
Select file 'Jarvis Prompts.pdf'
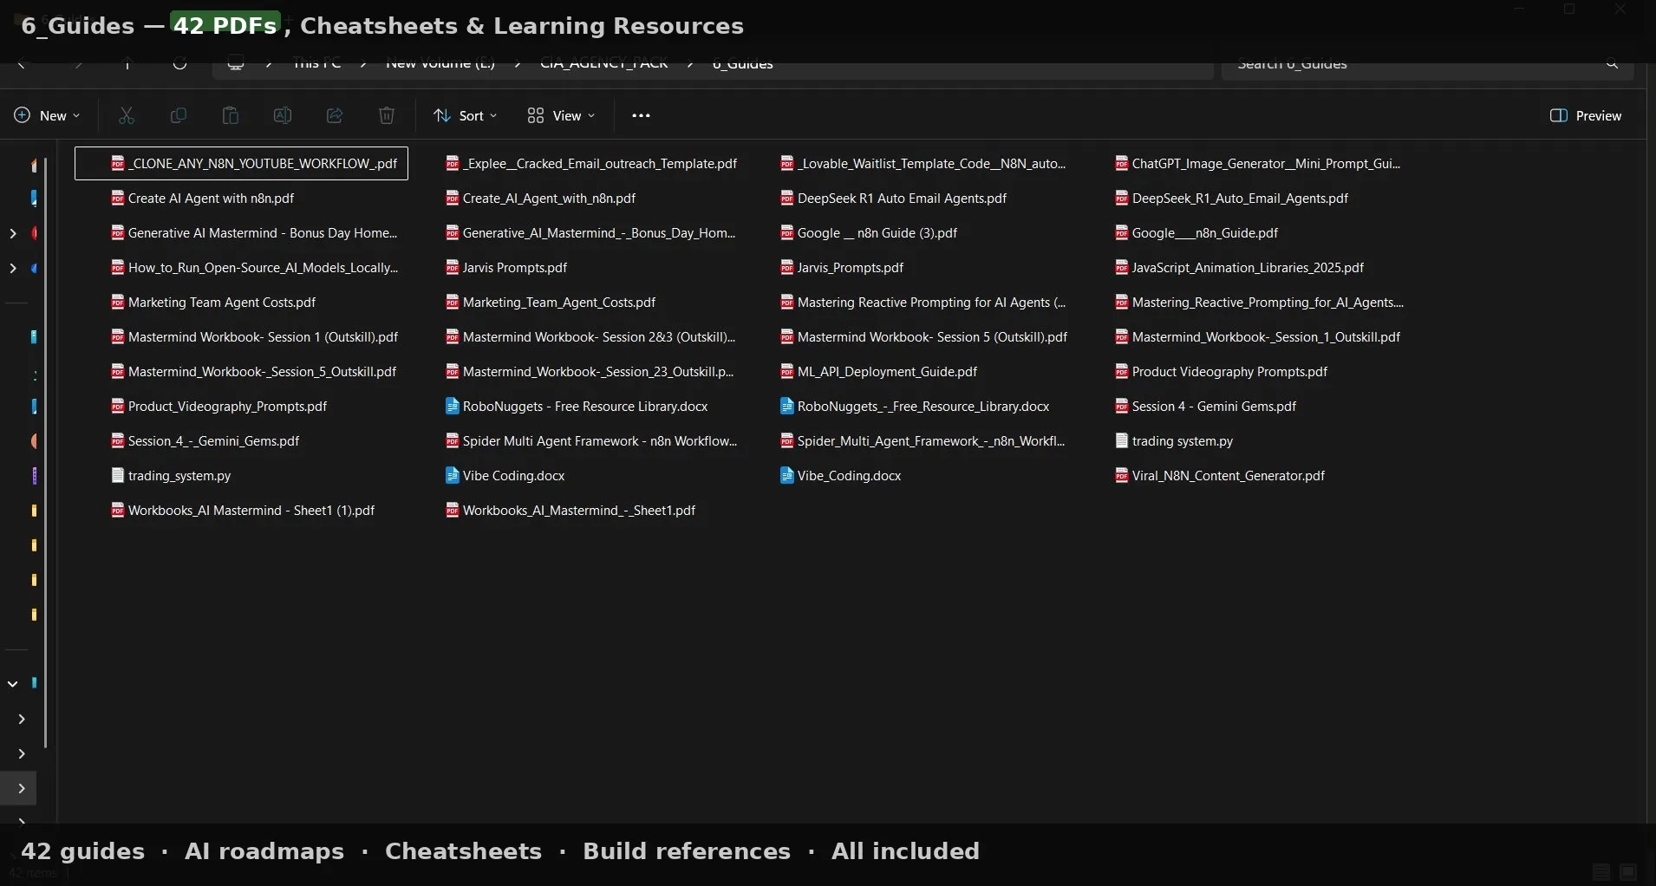tap(506, 267)
